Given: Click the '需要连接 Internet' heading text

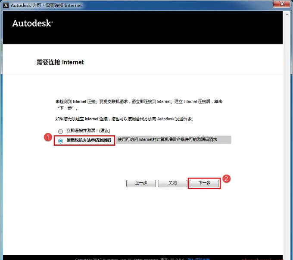Looking at the screenshot, I should point(60,62).
